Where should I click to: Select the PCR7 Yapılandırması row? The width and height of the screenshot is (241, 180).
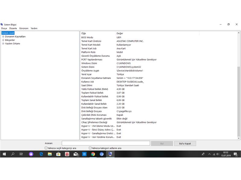point(159,59)
